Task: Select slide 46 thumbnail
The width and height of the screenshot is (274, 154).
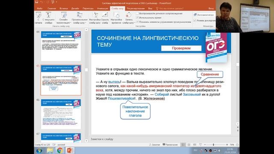Action: [61, 114]
